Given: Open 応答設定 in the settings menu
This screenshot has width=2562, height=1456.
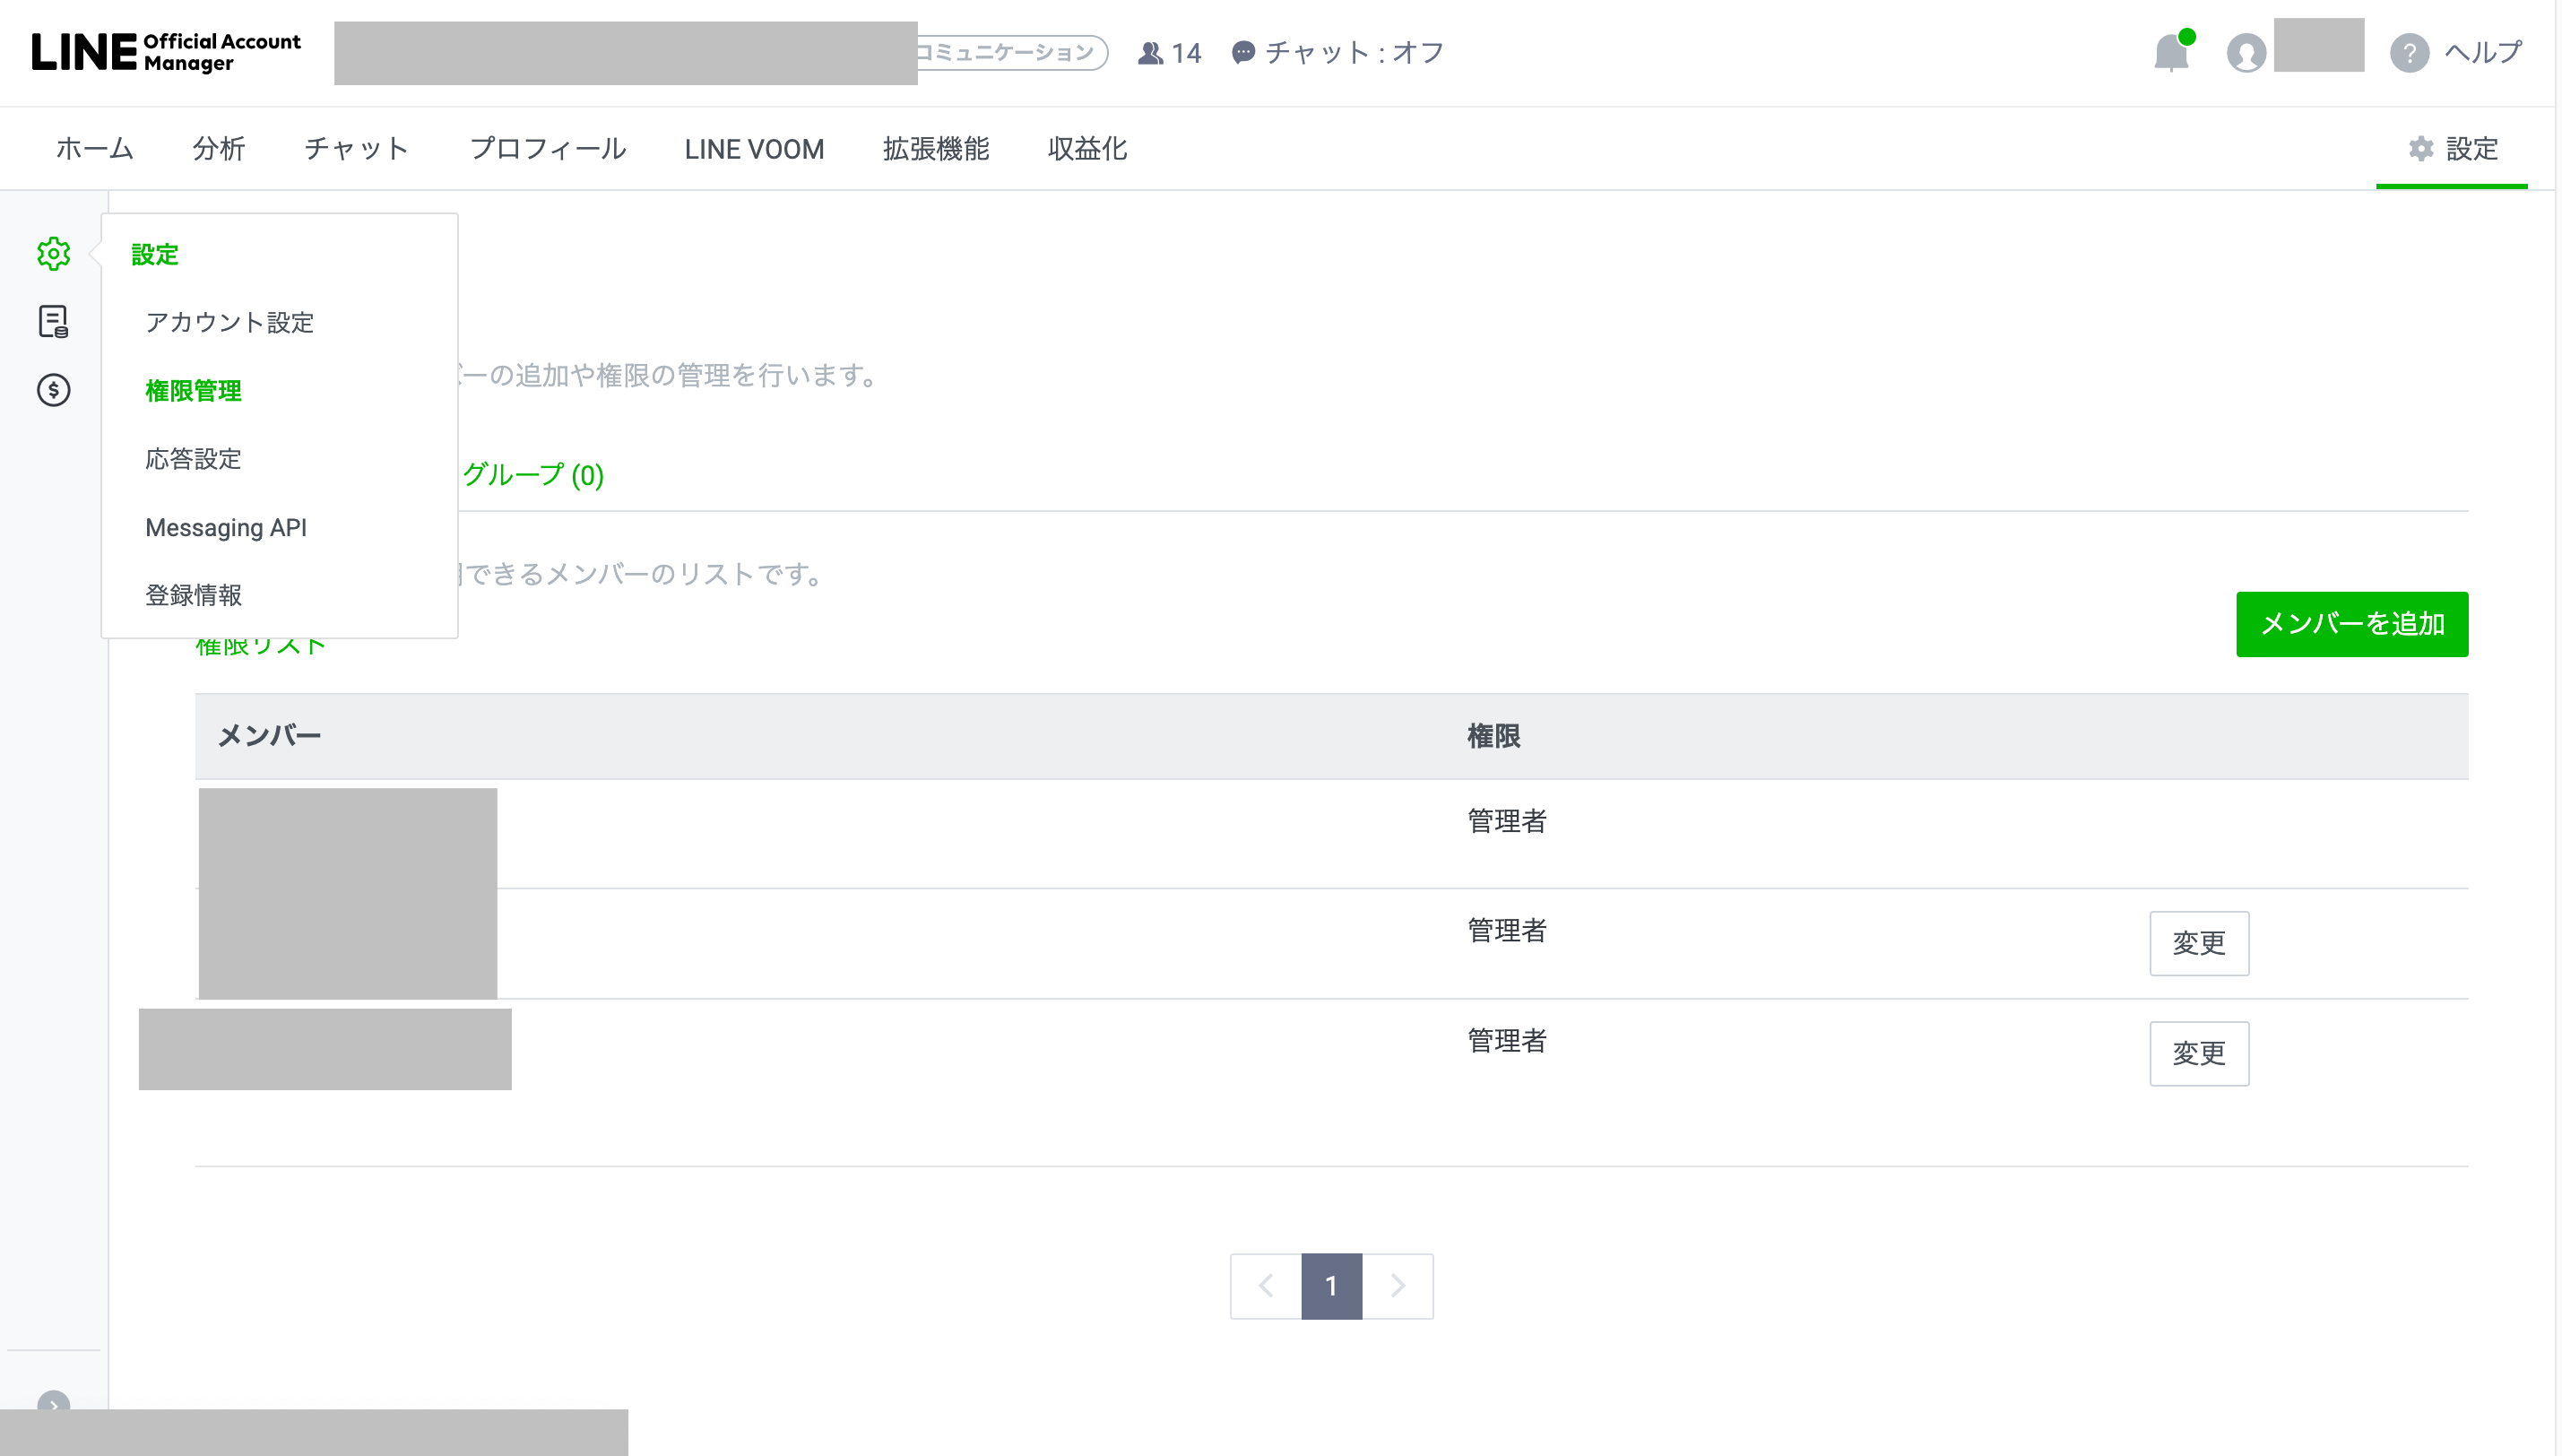Looking at the screenshot, I should coord(193,459).
